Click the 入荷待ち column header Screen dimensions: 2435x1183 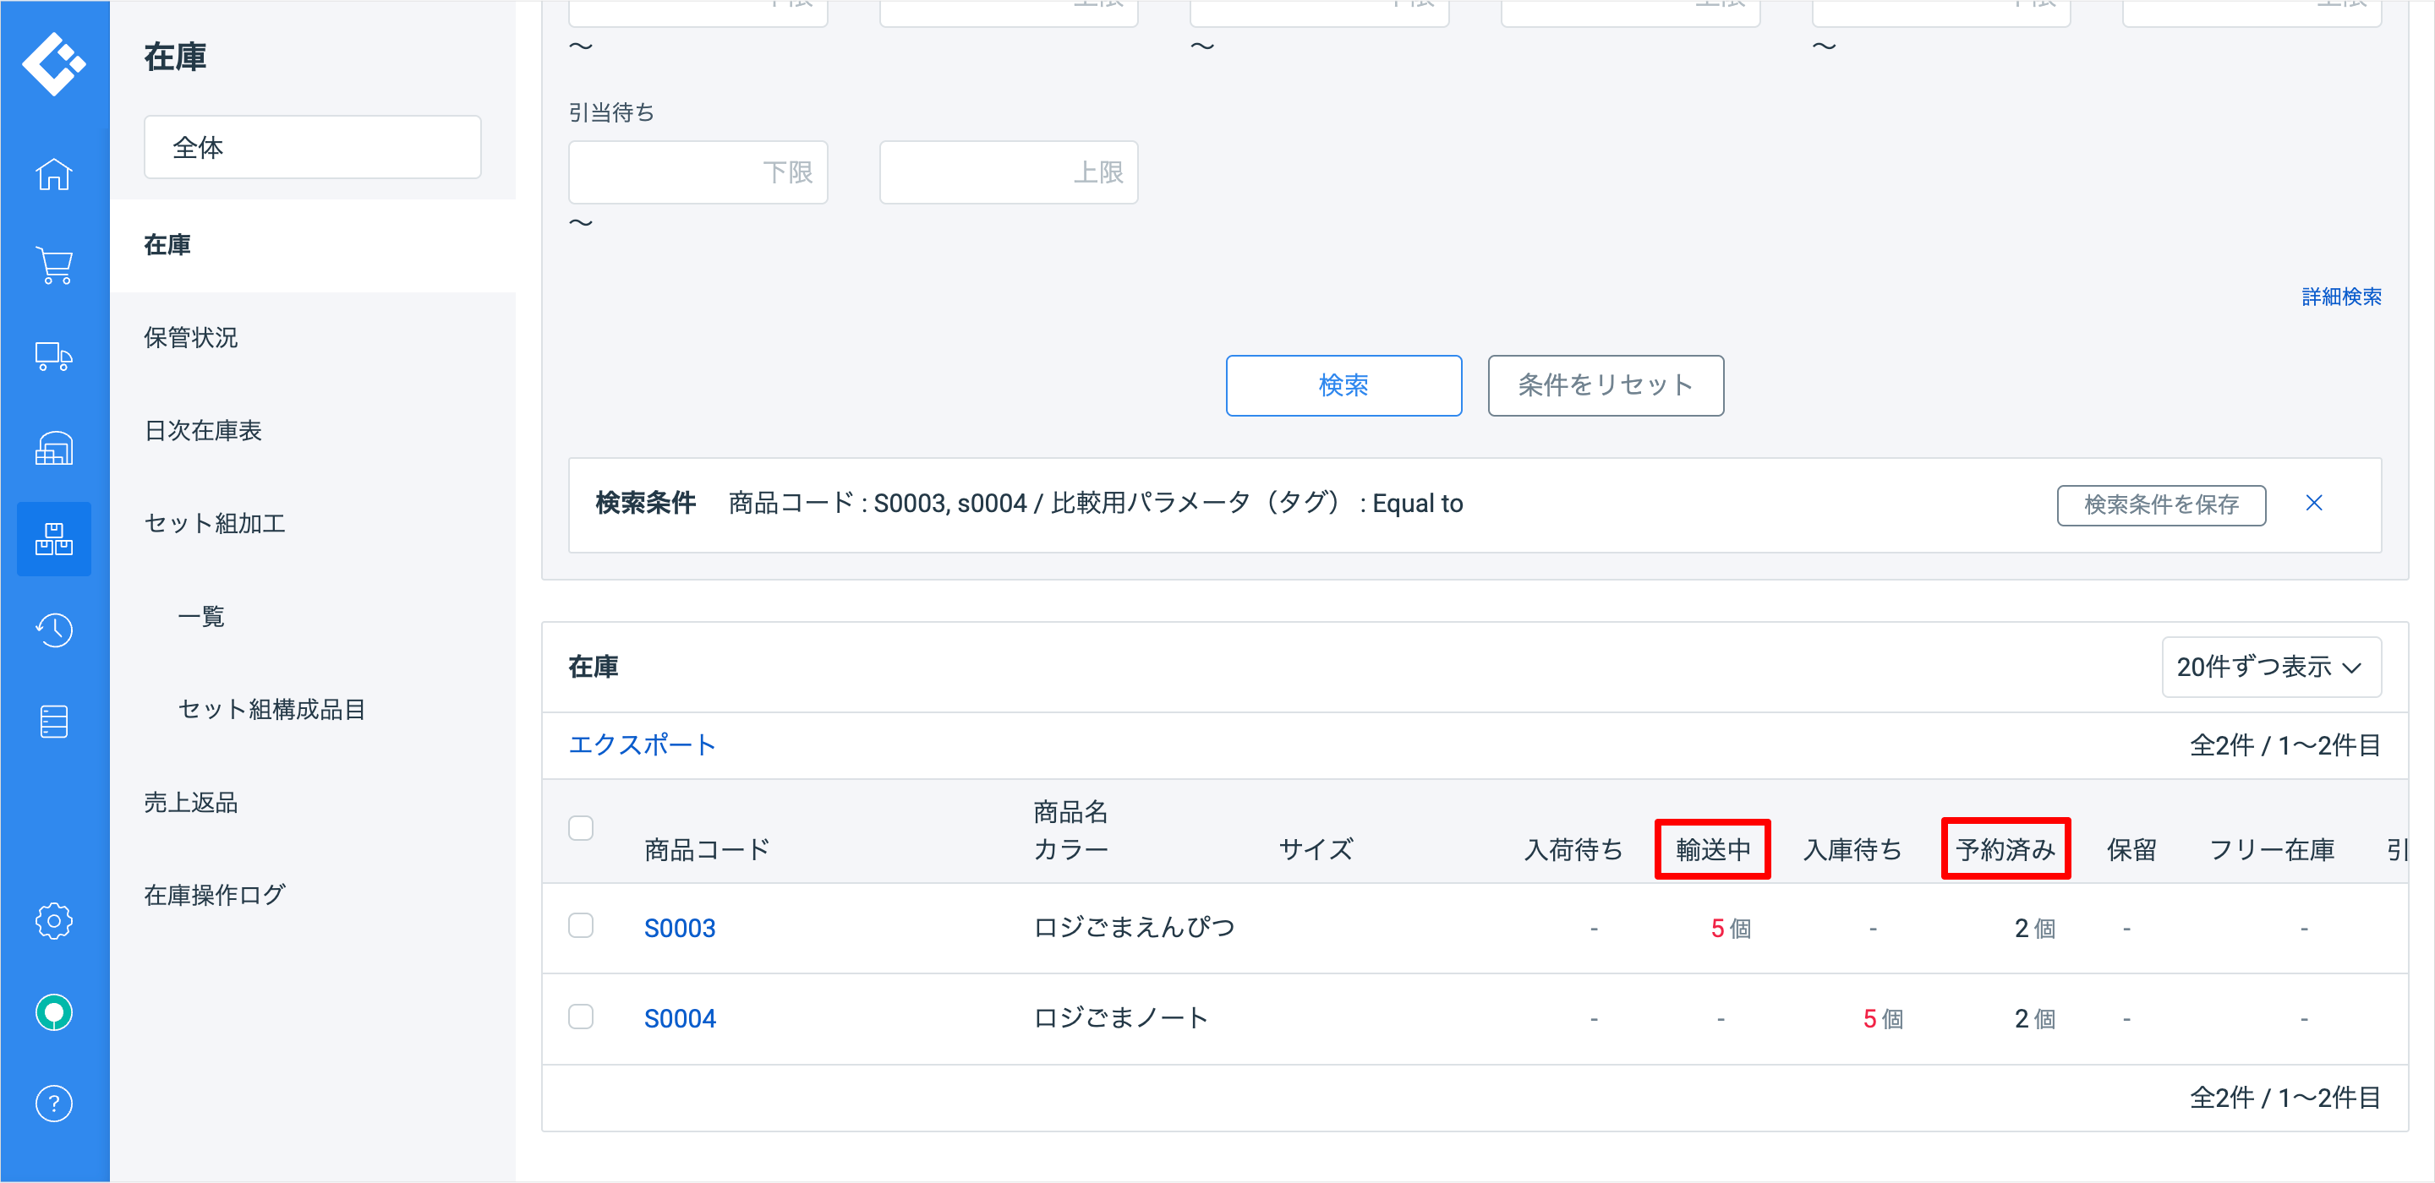[1573, 850]
